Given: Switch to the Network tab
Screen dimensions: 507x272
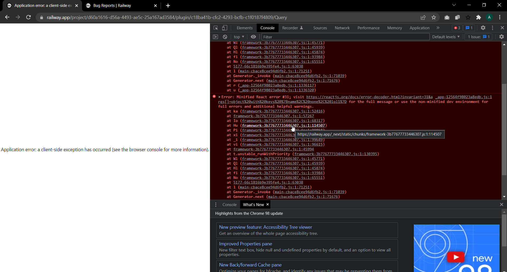Looking at the screenshot, I should 342,28.
